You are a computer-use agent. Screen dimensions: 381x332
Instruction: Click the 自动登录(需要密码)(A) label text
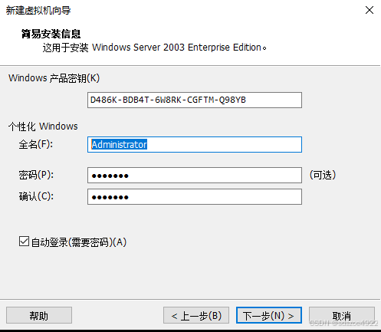coord(79,242)
